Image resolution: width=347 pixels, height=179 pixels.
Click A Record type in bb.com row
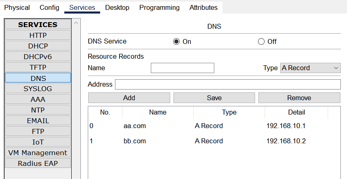pos(209,141)
